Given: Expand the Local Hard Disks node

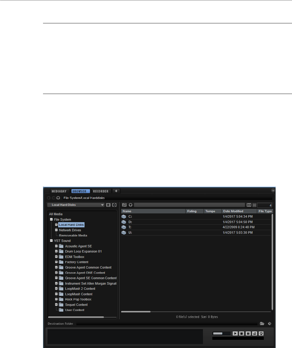Looking at the screenshot, I should pyautogui.click(x=56, y=225).
